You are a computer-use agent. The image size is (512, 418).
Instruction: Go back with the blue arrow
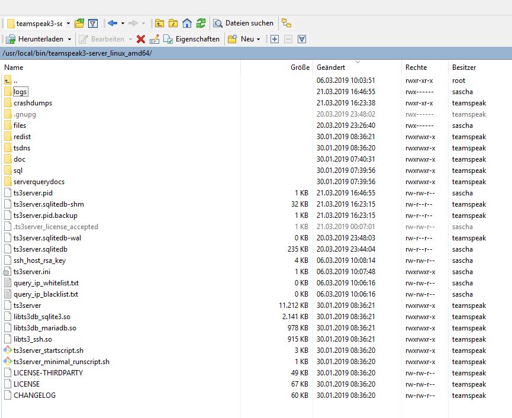(x=112, y=23)
